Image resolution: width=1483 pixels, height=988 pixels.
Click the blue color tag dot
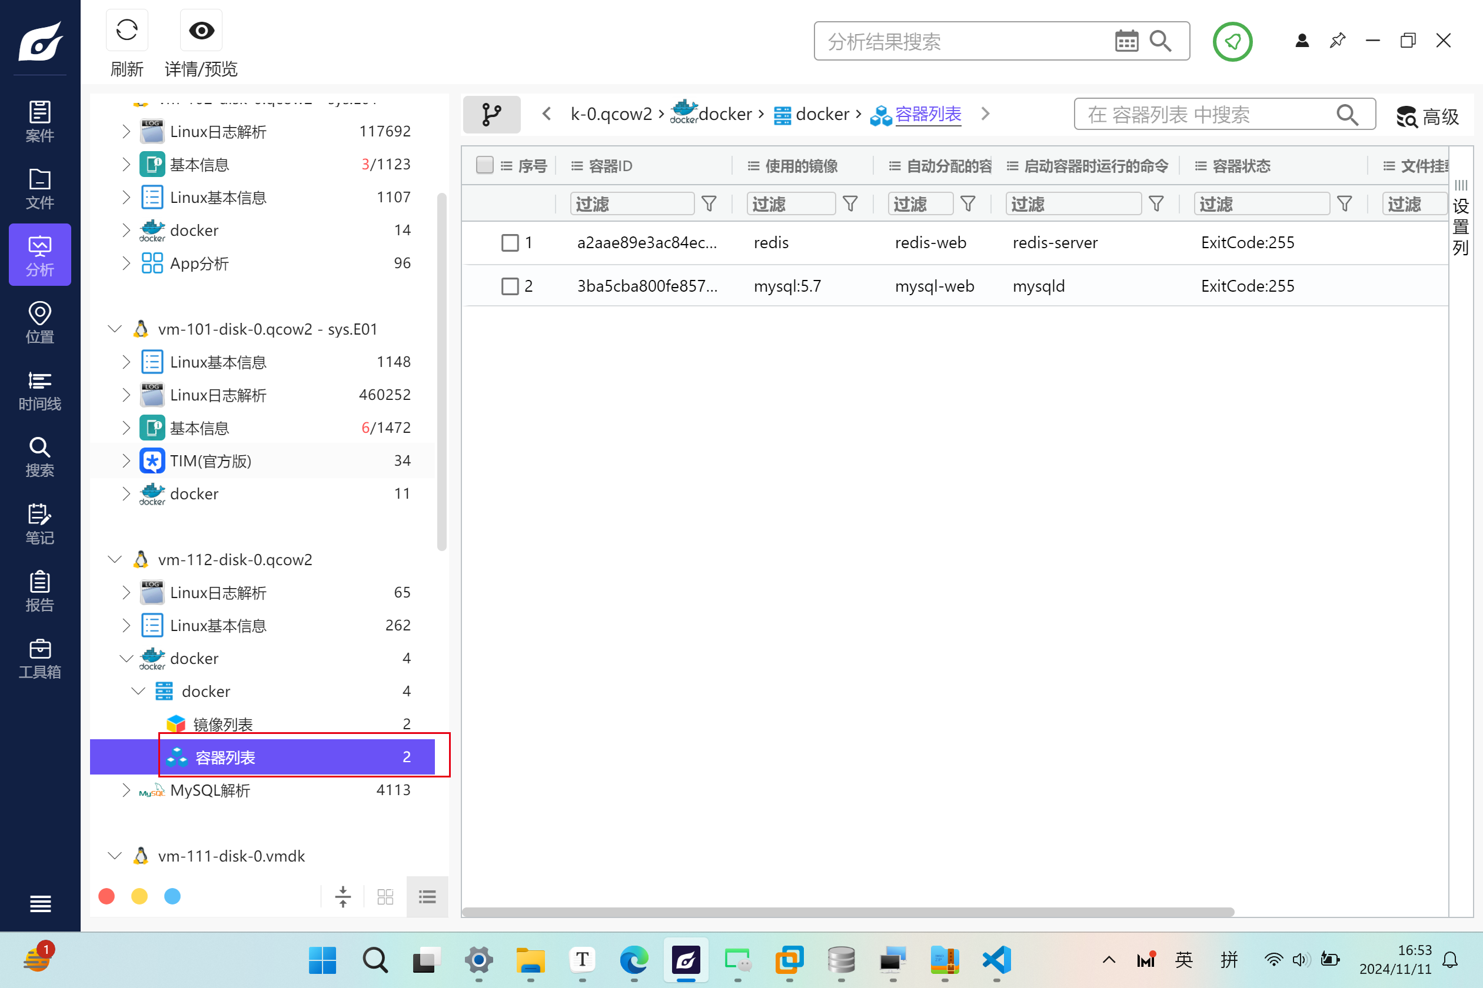click(x=172, y=896)
